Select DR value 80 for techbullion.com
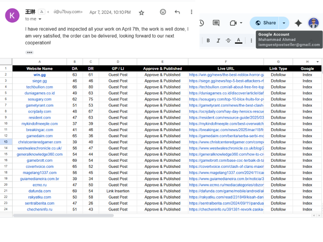323x242 pixels. (90, 87)
